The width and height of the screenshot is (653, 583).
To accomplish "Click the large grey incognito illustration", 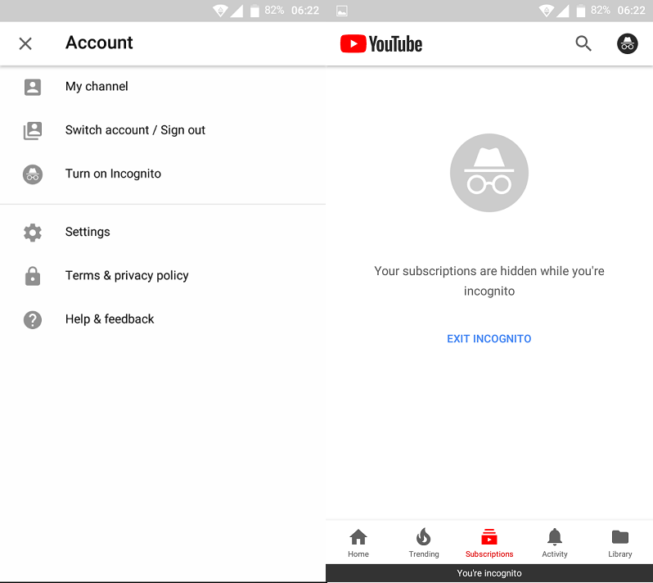I will (489, 173).
